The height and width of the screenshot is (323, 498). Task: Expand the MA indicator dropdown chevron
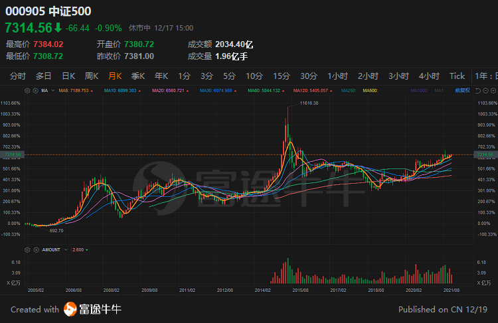(x=53, y=91)
